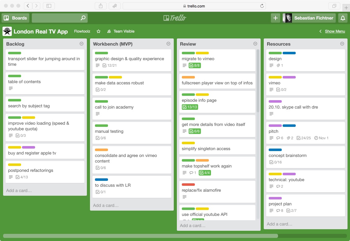Image resolution: width=350 pixels, height=241 pixels.
Task: Click the red label on replace/fix alamofire
Action: pyautogui.click(x=188, y=185)
